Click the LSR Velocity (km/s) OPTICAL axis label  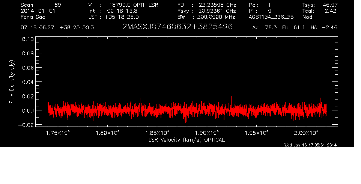pyautogui.click(x=187, y=140)
